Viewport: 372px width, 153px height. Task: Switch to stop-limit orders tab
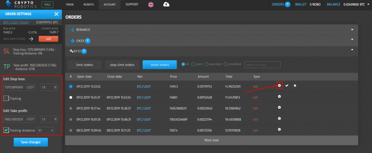point(122,65)
